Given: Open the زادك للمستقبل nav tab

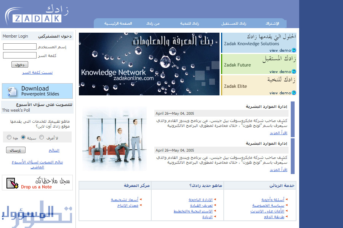Looking at the screenshot, I should tap(234, 23).
